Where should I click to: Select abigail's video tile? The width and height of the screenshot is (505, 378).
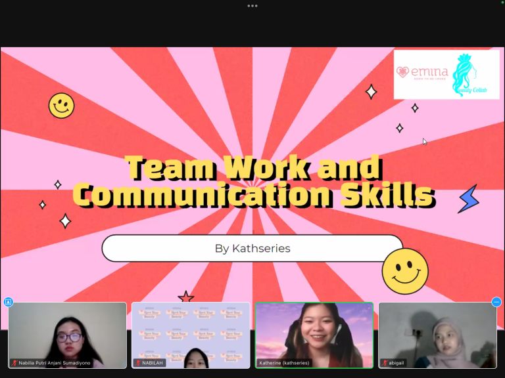[x=438, y=335]
